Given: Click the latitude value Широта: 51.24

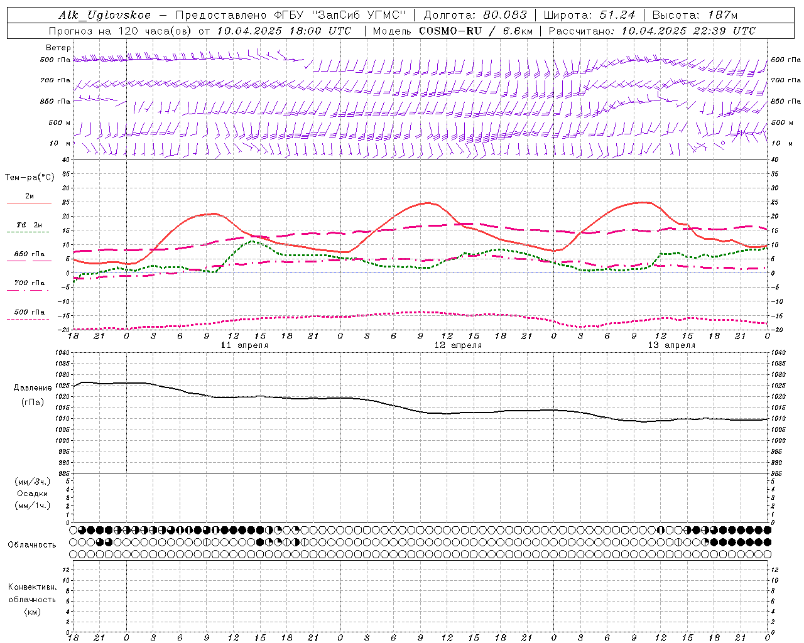Looking at the screenshot, I should (x=590, y=15).
